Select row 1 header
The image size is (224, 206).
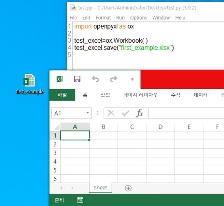[x=55, y=135]
